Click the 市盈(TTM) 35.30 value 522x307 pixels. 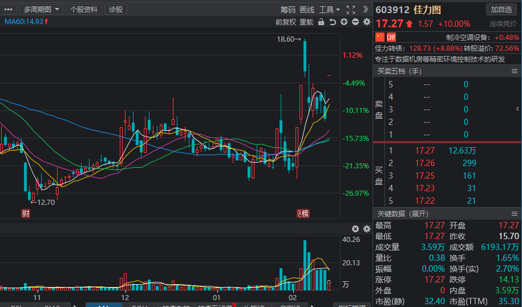pos(509,301)
